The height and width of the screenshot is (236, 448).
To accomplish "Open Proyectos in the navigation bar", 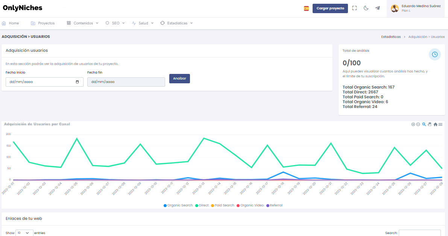I will (43, 23).
